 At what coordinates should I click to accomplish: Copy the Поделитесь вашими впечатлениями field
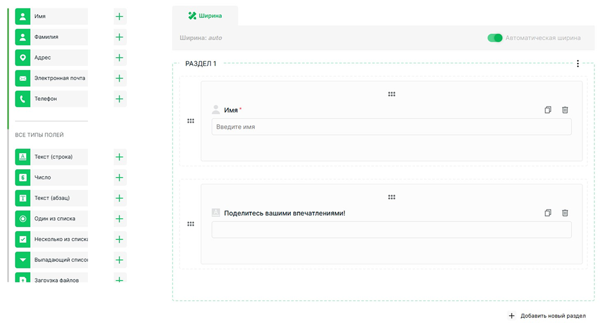point(548,213)
